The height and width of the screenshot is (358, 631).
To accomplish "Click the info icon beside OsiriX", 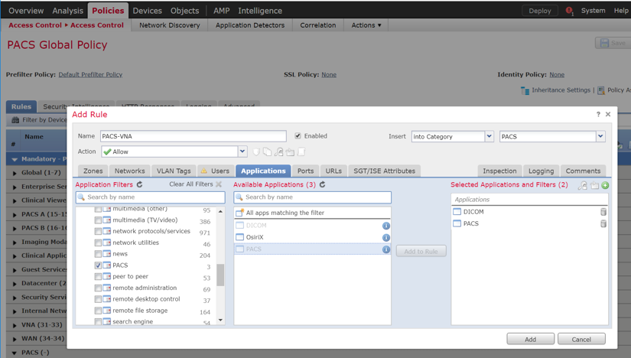I will click(386, 238).
